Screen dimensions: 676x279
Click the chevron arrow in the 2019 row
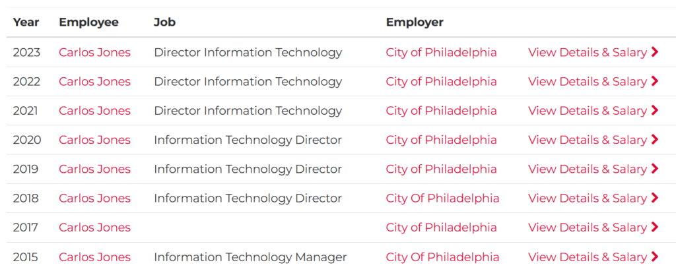(x=655, y=170)
